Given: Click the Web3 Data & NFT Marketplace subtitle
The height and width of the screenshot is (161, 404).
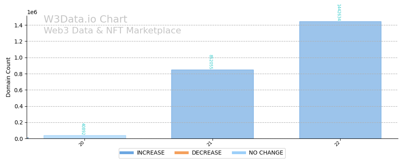Looking at the screenshot, I should point(112,31).
